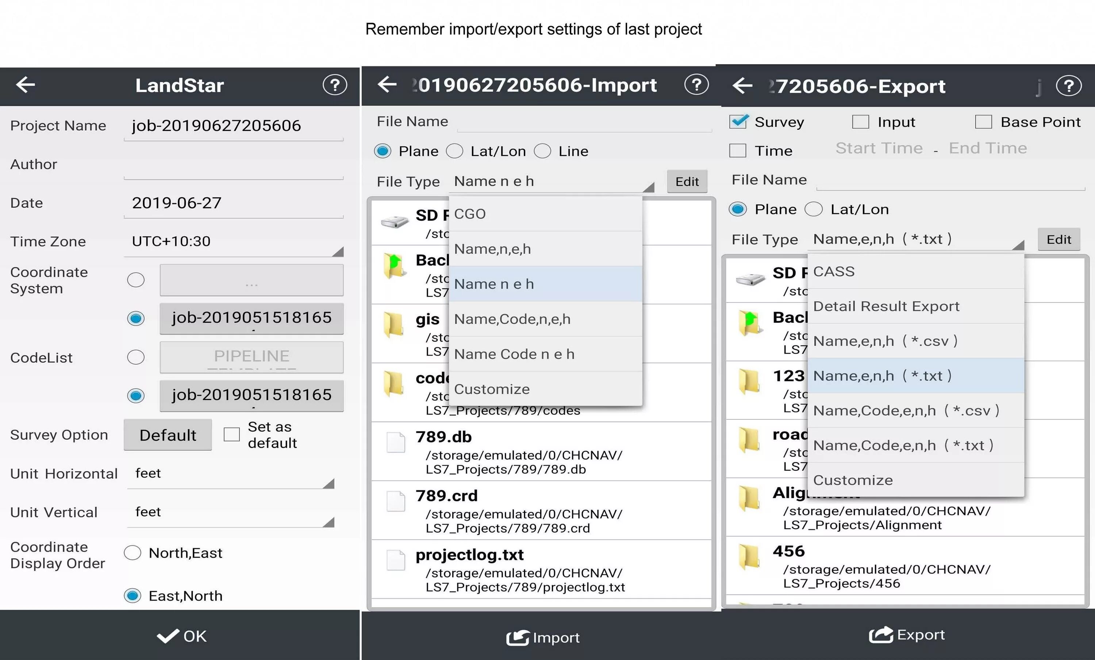Image resolution: width=1095 pixels, height=660 pixels.
Task: Enable the Input checkbox
Action: 860,122
